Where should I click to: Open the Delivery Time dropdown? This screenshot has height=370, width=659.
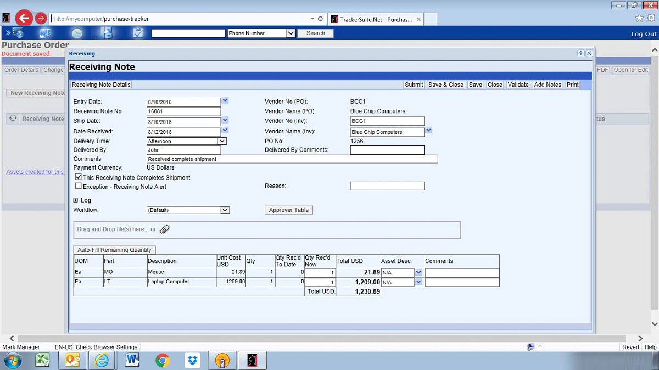[223, 141]
